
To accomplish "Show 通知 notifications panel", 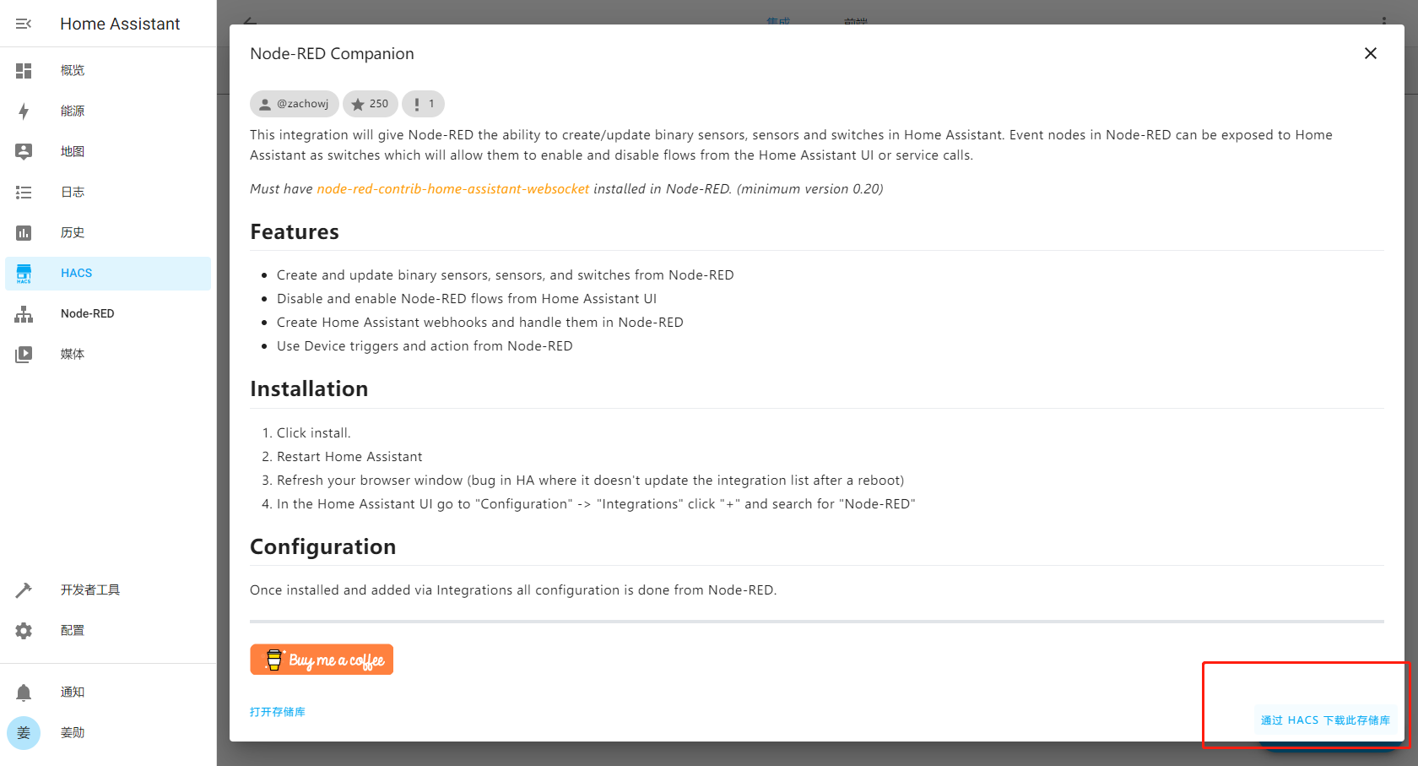I will click(x=24, y=693).
